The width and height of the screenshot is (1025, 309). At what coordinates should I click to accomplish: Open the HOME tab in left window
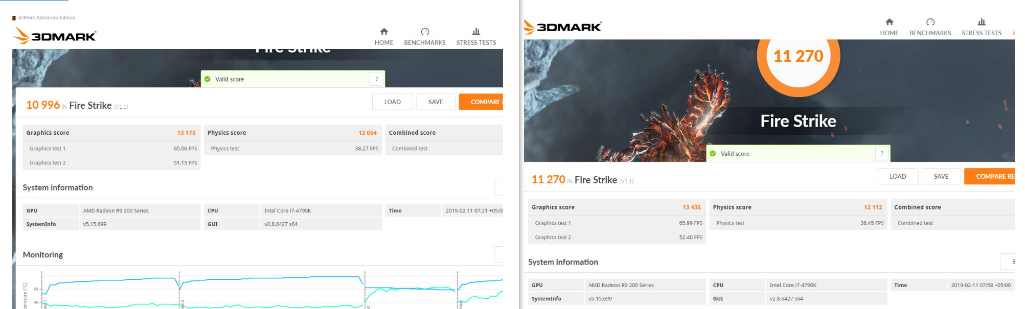click(x=384, y=43)
